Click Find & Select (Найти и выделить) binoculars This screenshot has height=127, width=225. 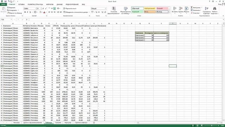coord(214,10)
